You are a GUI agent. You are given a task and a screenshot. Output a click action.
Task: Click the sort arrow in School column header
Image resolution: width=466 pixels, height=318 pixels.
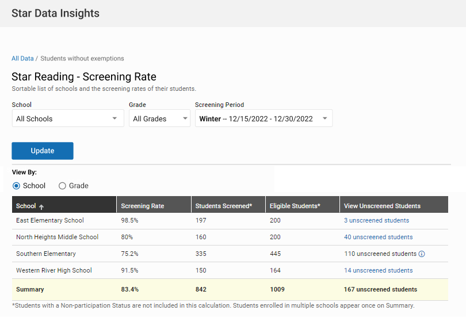(41, 207)
